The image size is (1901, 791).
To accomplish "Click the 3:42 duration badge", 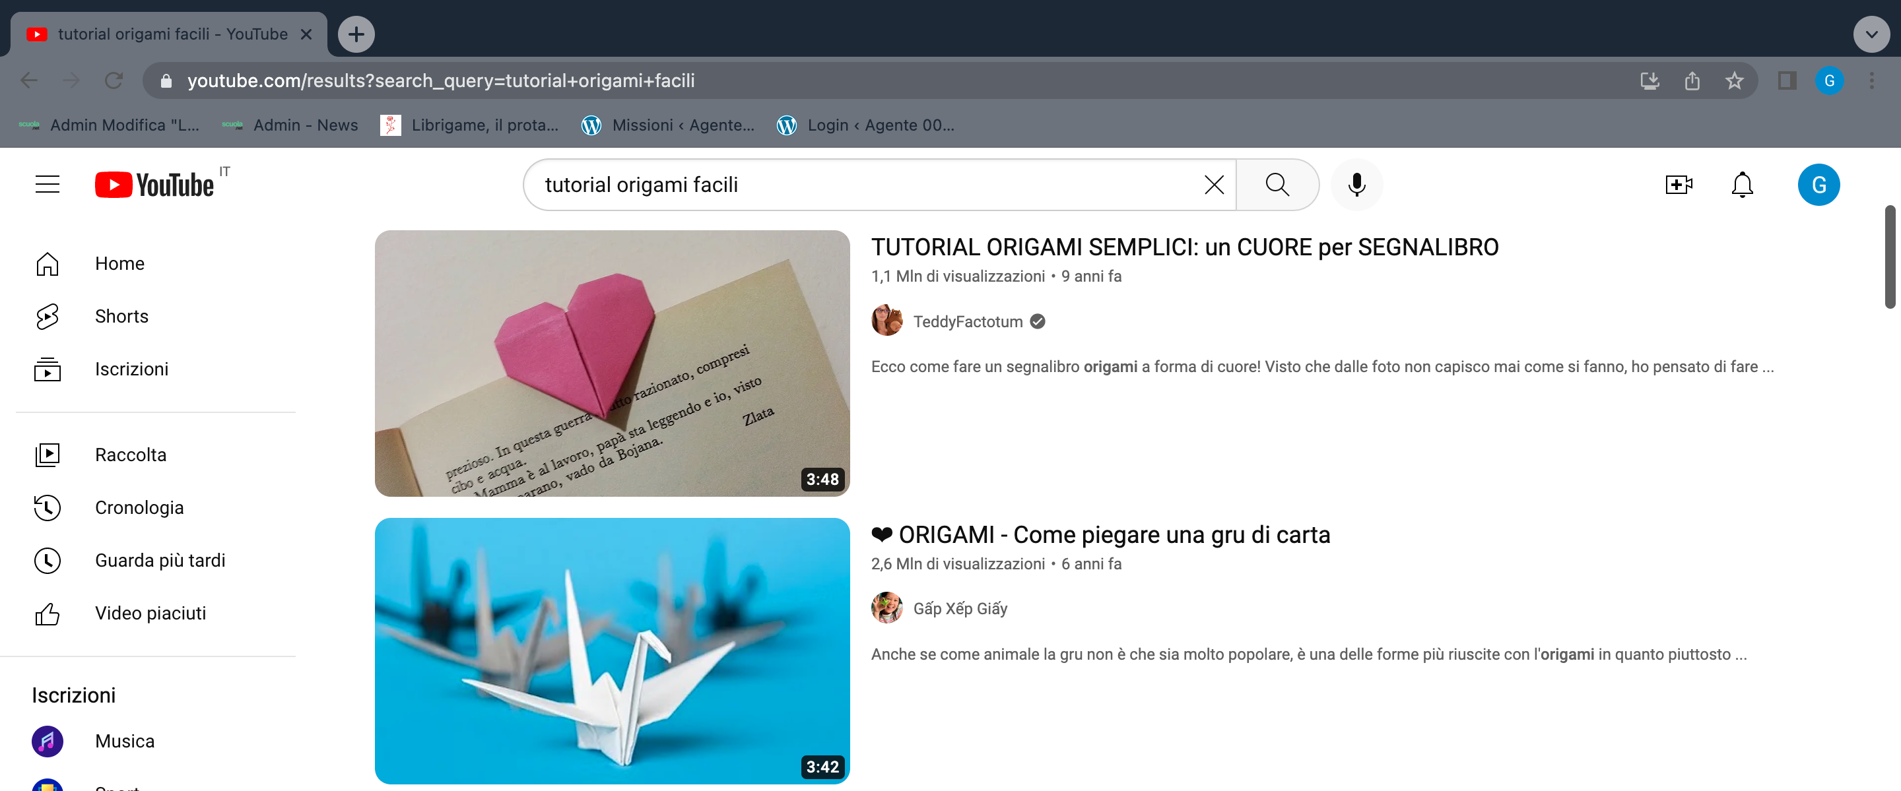I will (822, 767).
